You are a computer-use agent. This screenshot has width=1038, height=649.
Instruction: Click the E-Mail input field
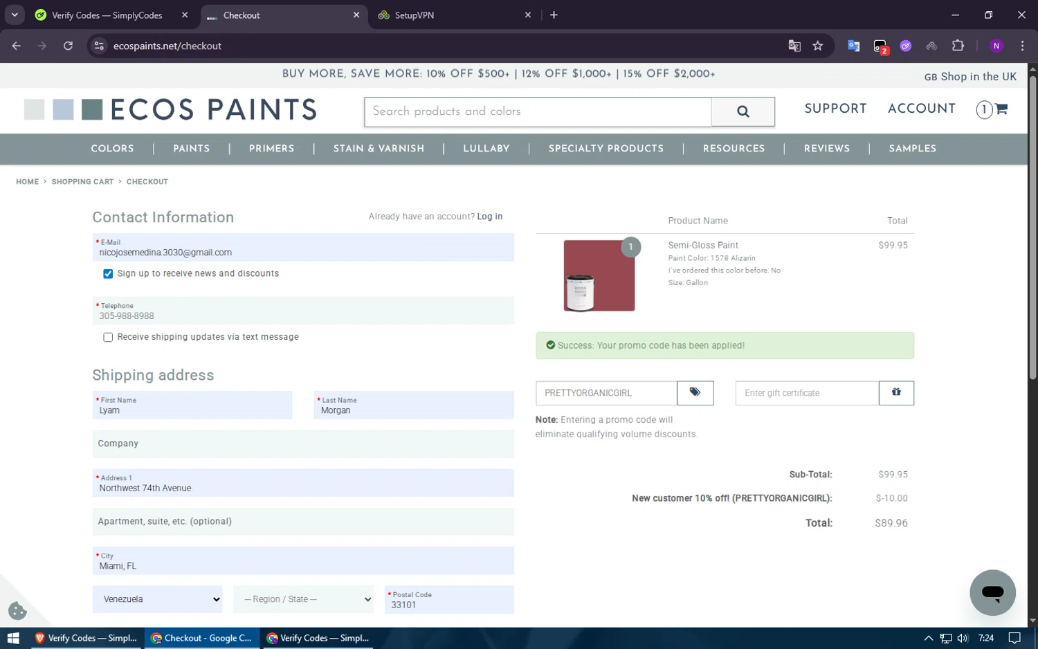coord(303,248)
